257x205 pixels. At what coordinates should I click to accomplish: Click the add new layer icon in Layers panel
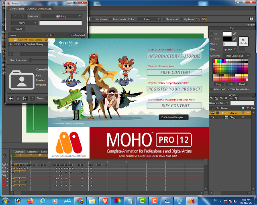pos(211,98)
